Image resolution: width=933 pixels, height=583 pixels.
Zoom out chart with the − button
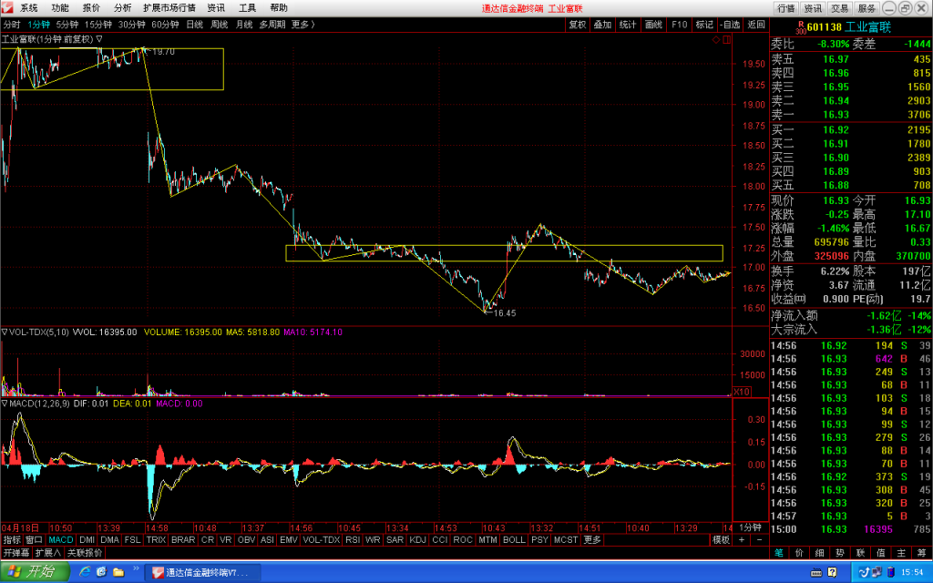(759, 539)
